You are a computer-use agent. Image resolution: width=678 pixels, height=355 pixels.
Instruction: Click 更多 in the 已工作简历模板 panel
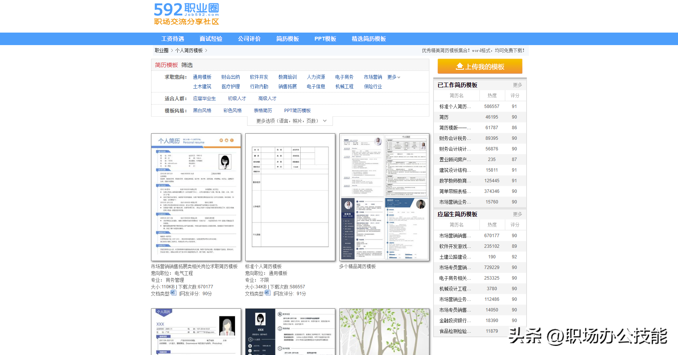[x=517, y=85]
